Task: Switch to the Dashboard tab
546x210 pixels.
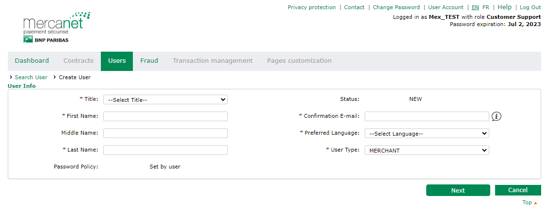Action: [32, 61]
